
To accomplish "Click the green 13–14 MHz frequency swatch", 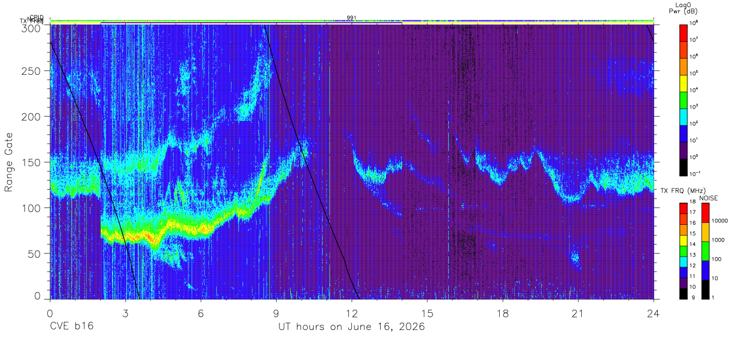I will [x=684, y=251].
